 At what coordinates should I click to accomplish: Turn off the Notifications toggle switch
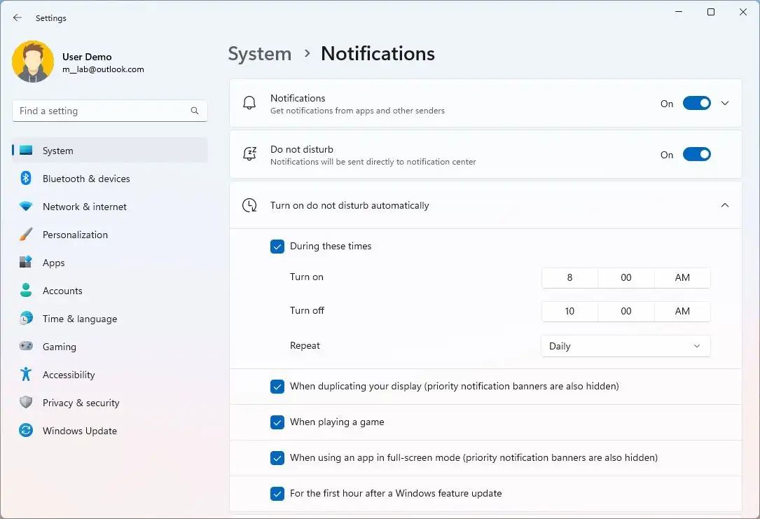pos(696,104)
